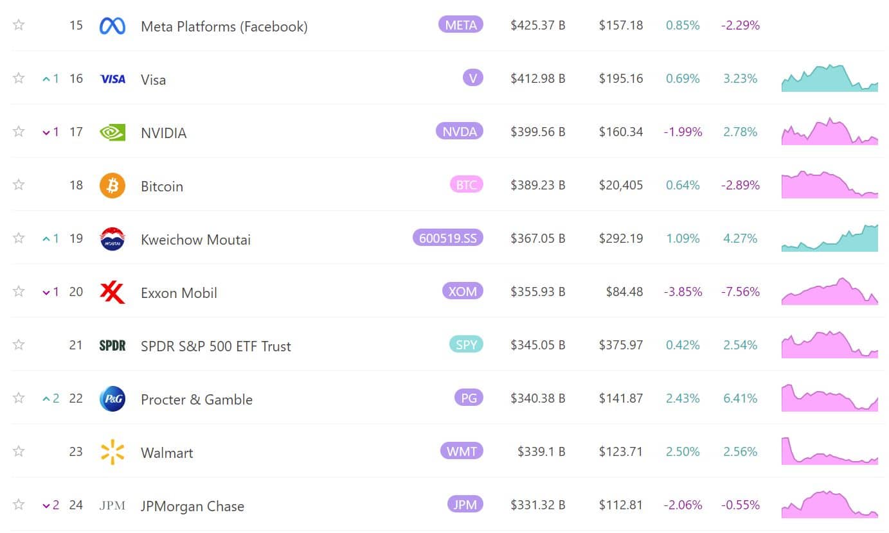This screenshot has width=889, height=533.
Task: Favorite JPMorgan Chase with the star
Action: pyautogui.click(x=19, y=505)
